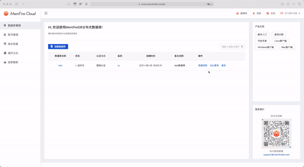The width and height of the screenshot is (304, 167).
Task: Open the 开发手册 documentation button
Action: [x=262, y=41]
